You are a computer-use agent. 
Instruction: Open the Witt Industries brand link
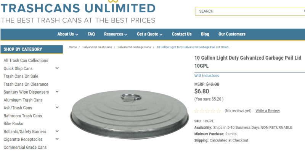pyautogui.click(x=207, y=76)
